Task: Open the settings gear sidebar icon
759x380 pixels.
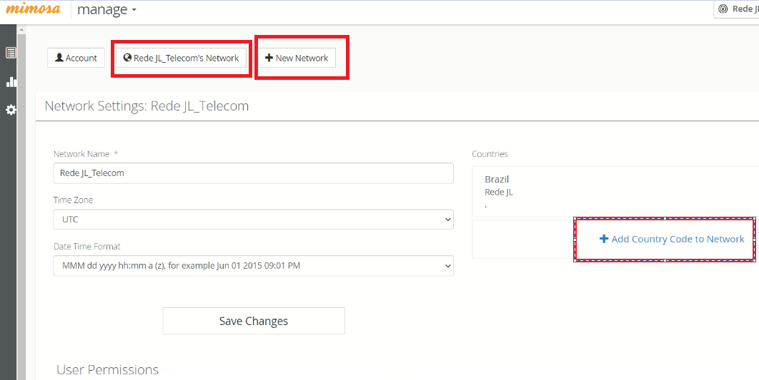Action: [x=11, y=110]
